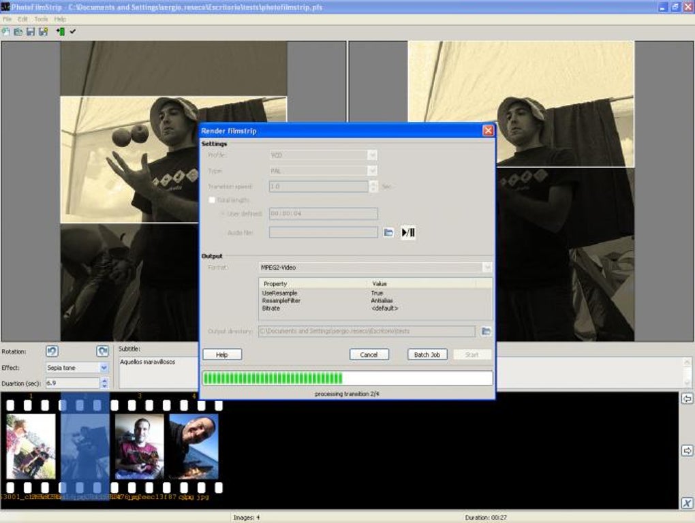Image resolution: width=695 pixels, height=523 pixels.
Task: Open the Tools menu
Action: (x=41, y=19)
